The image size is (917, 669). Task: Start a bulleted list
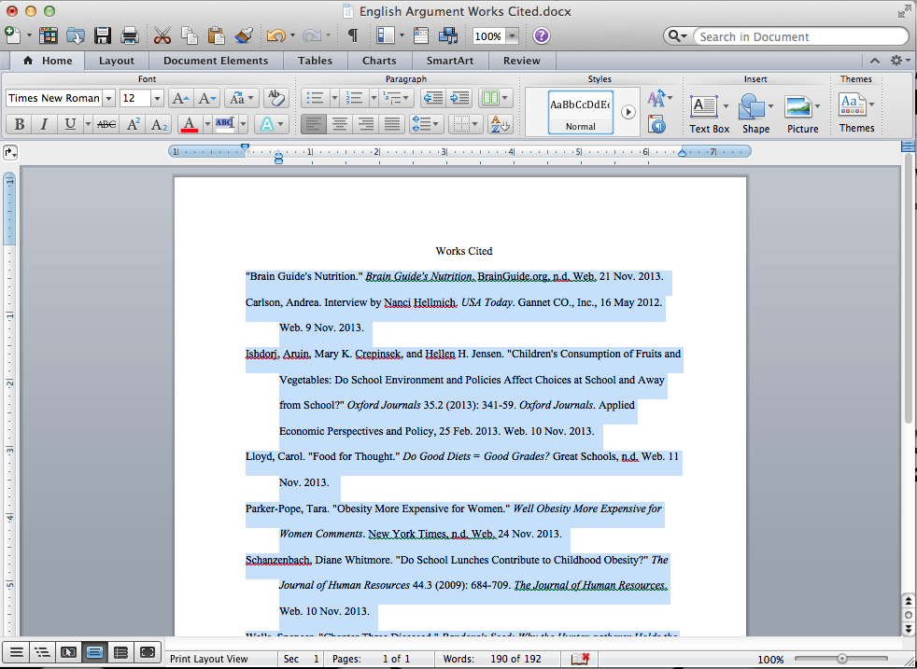(x=316, y=98)
